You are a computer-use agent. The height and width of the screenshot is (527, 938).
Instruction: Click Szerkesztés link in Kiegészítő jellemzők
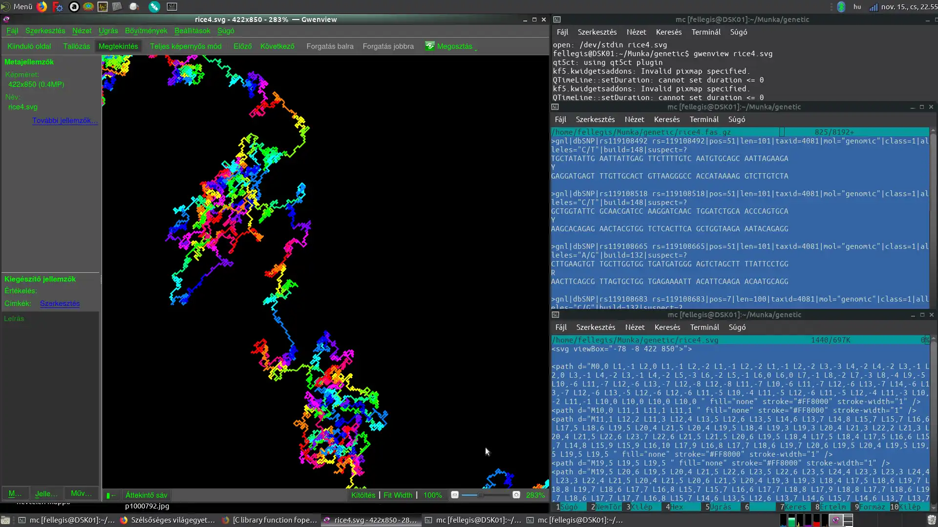click(59, 303)
